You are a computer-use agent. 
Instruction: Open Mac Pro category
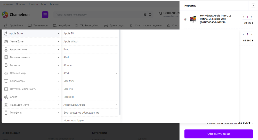coord(68,89)
